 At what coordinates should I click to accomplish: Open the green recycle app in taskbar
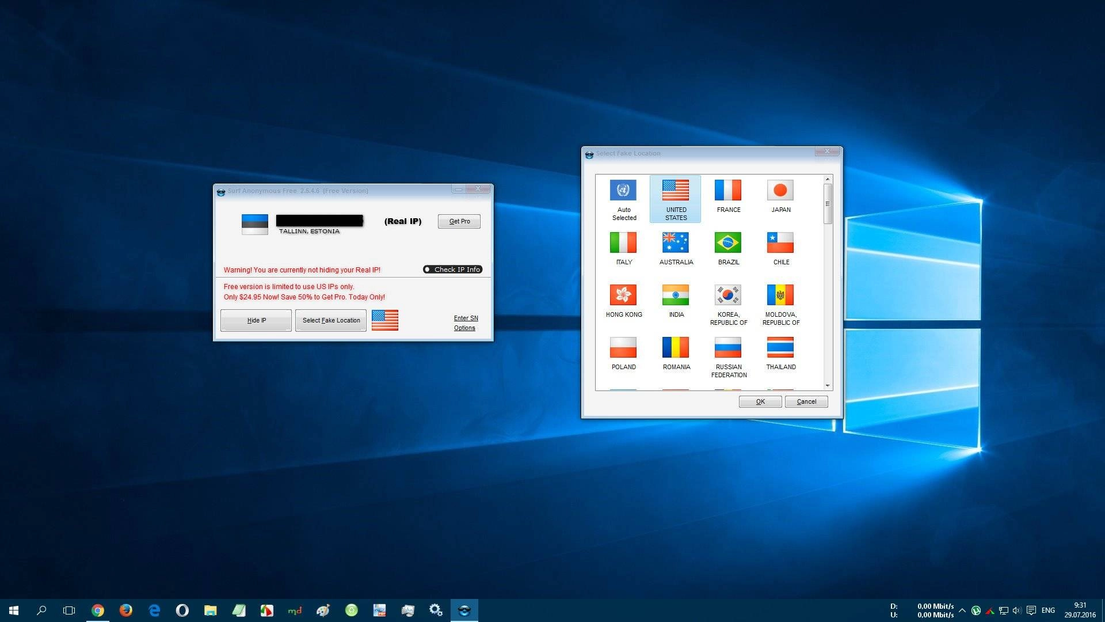(351, 610)
